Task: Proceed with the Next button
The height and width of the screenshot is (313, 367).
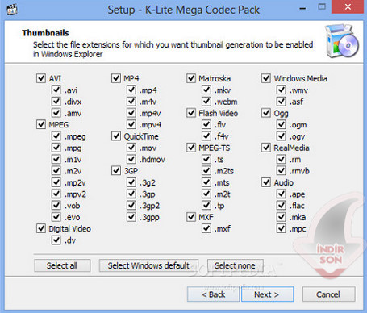Action: pos(267,294)
